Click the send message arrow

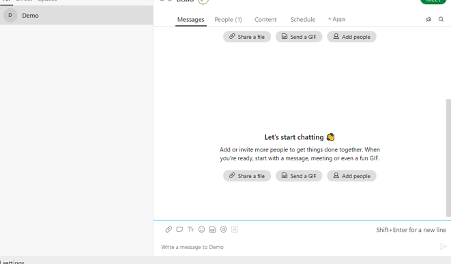coord(443,246)
